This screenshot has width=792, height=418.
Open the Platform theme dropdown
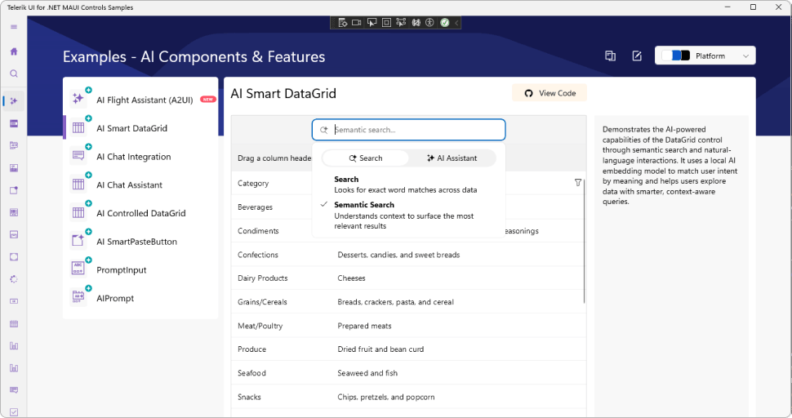[x=705, y=56]
